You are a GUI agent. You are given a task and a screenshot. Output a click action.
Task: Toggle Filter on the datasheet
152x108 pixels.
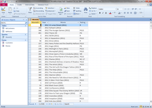(51, 14)
